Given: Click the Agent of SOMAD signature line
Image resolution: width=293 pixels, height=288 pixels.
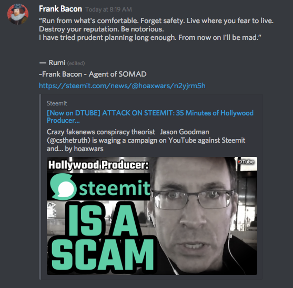Looking at the screenshot, I should 93,74.
